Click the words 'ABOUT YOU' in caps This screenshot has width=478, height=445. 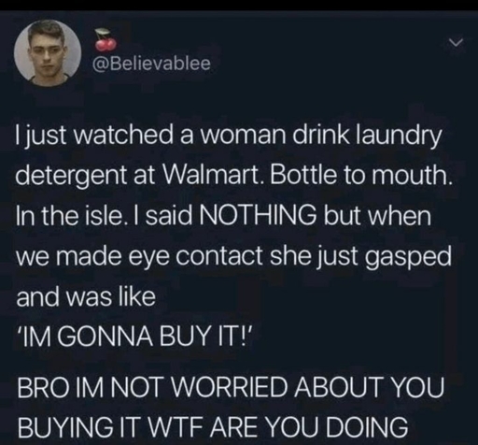pos(370,387)
